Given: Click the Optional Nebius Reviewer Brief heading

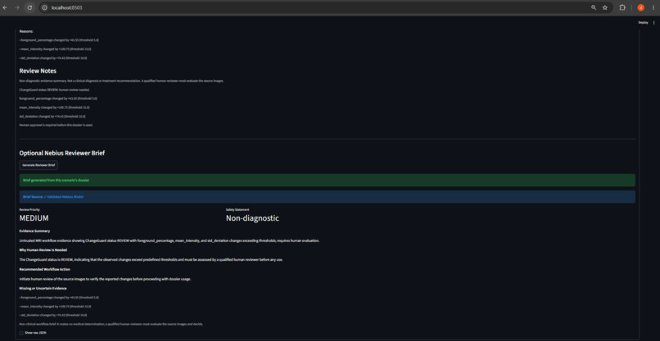Looking at the screenshot, I should pyautogui.click(x=62, y=153).
